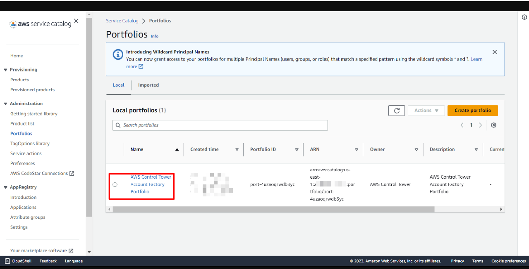Select the AWS Control Tower portfolio radio button

(115, 184)
